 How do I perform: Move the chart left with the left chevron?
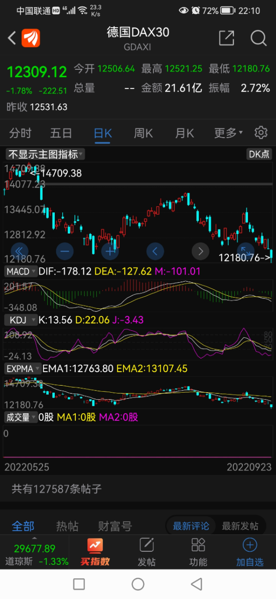156,251
